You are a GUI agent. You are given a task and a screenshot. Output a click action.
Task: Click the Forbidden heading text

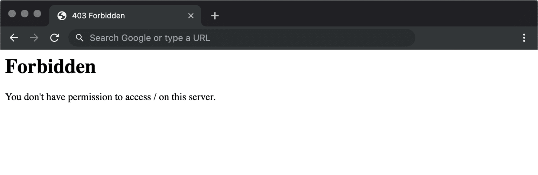click(x=50, y=66)
